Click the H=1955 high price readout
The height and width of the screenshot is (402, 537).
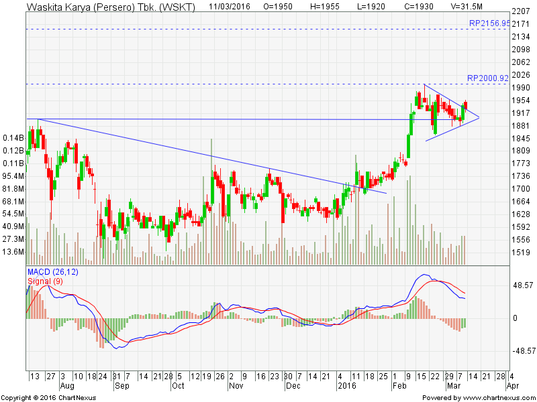[327, 8]
